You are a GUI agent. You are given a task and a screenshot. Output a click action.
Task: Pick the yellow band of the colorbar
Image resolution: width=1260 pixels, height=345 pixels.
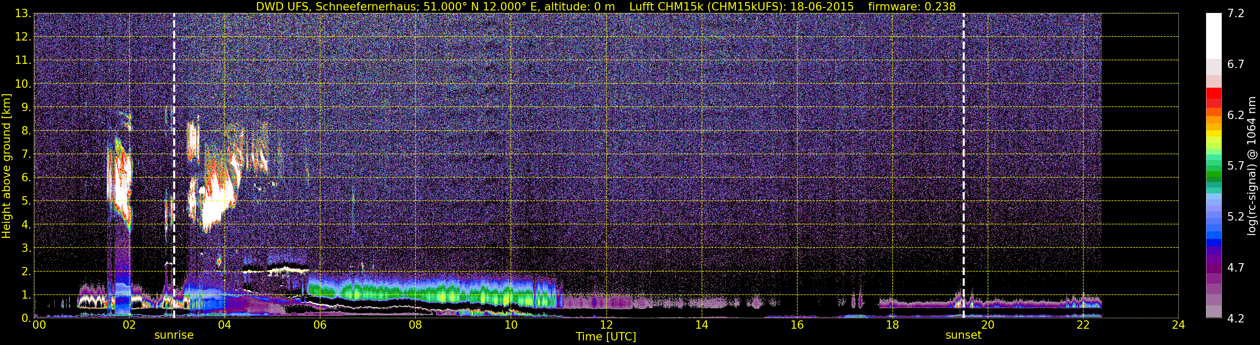[x=1214, y=133]
